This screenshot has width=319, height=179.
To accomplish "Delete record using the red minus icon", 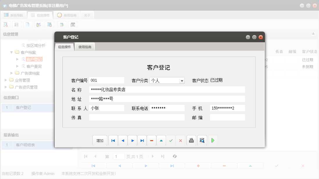I will pyautogui.click(x=151, y=140).
